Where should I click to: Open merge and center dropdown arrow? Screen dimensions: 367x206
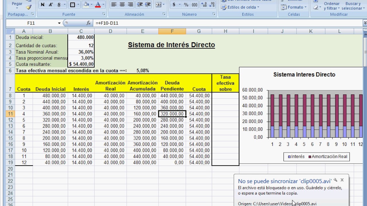tap(164, 5)
